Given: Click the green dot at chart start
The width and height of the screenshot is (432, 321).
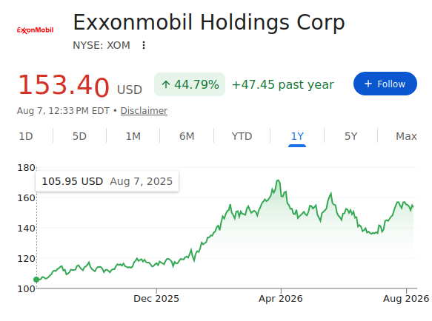Looking at the screenshot, I should coord(36,280).
